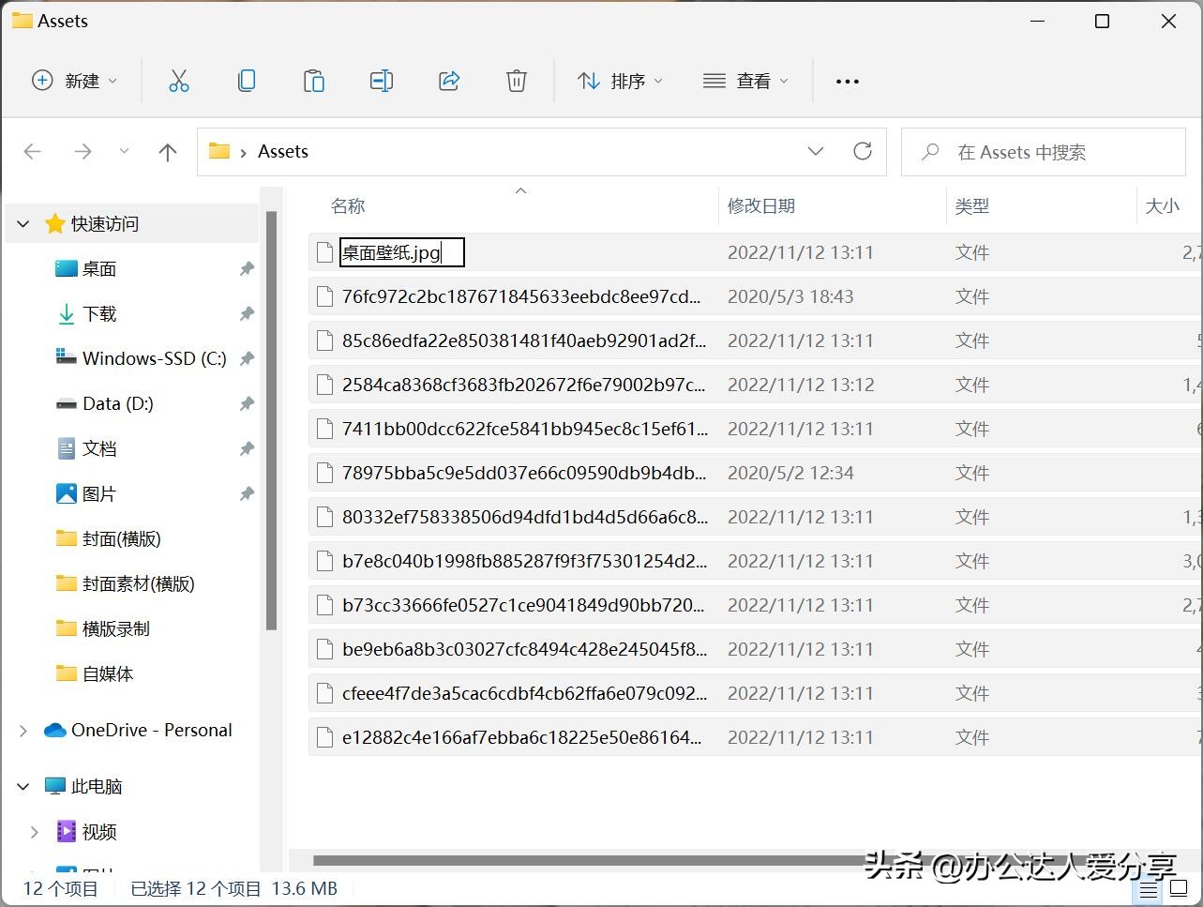Select the Rename icon in the toolbar
Viewport: 1203px width, 907px height.
click(x=382, y=81)
